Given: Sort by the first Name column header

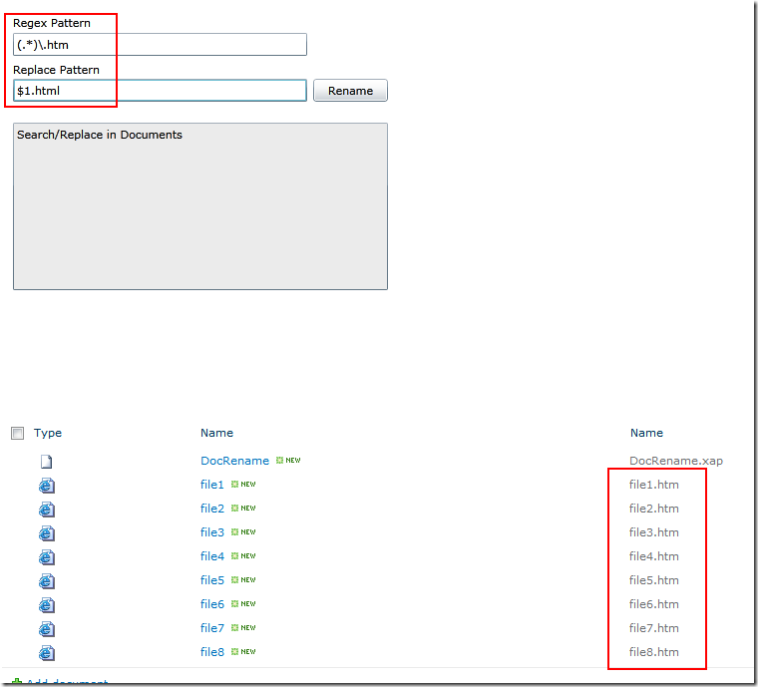Looking at the screenshot, I should [216, 433].
